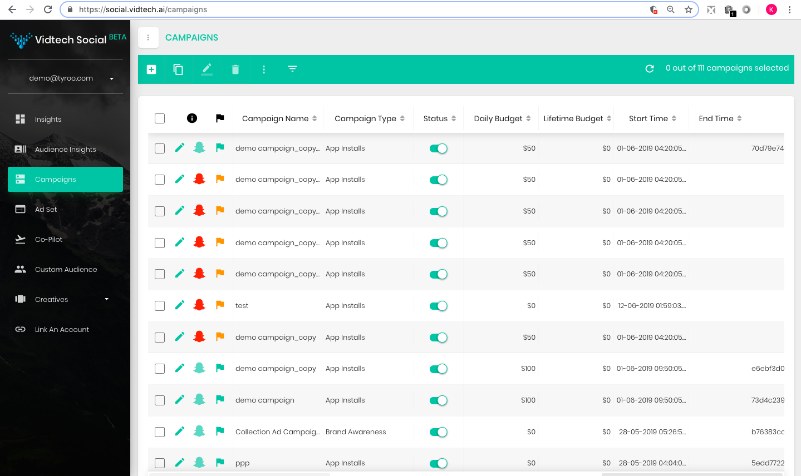Click the Vidtech Social logo

pos(68,39)
